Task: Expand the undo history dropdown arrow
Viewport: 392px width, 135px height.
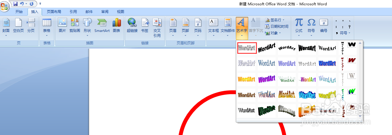Action: pyautogui.click(x=26, y=4)
